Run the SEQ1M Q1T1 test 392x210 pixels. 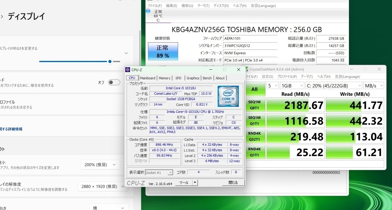tap(255, 121)
